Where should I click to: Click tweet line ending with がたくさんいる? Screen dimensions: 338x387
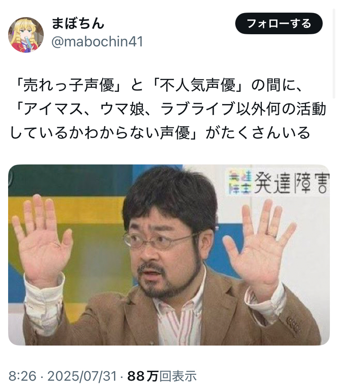[x=160, y=132]
